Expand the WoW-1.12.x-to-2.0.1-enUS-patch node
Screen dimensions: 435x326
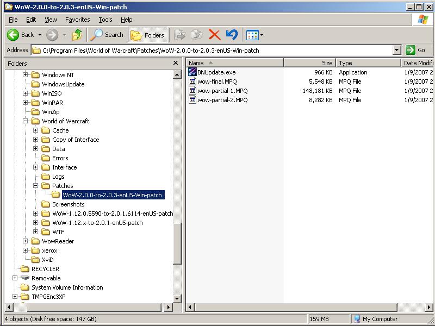tap(35, 223)
